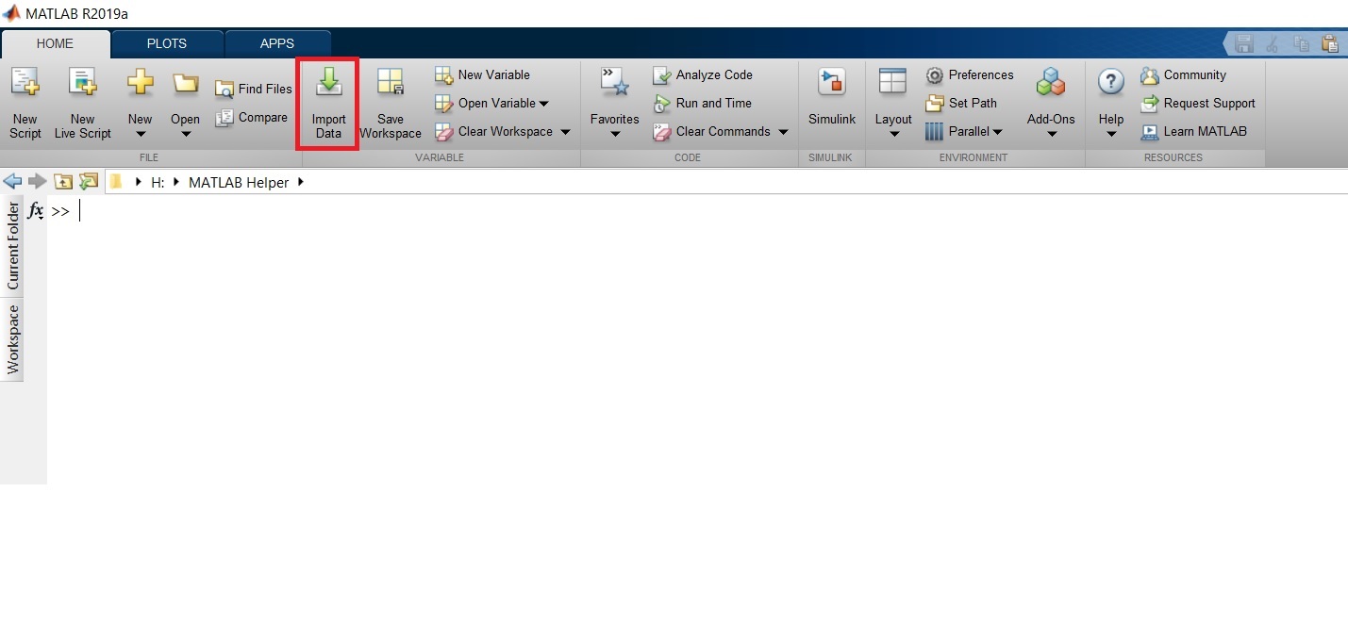Run the Analyze Code tool
The image size is (1348, 624).
pos(705,74)
